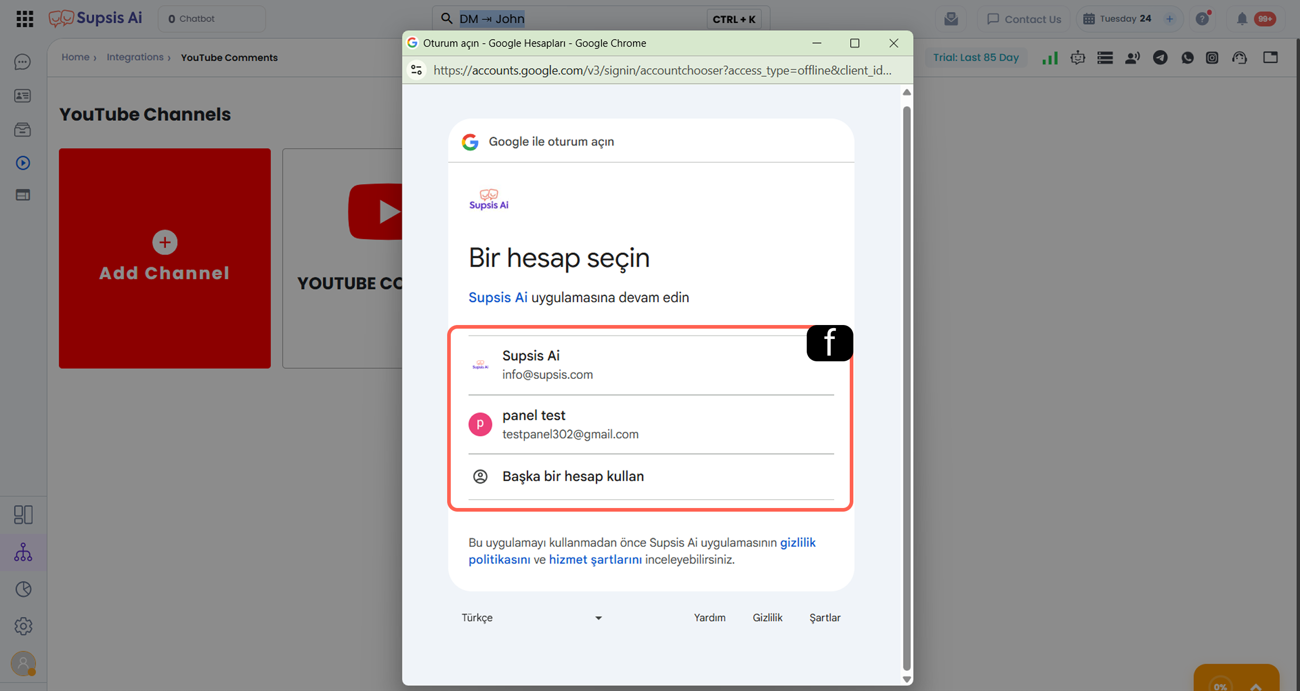
Task: Choose the Supsis Ai info@supsis.com account
Action: click(x=651, y=365)
